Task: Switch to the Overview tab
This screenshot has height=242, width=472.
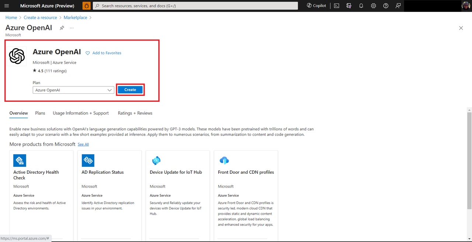Action: click(x=18, y=113)
